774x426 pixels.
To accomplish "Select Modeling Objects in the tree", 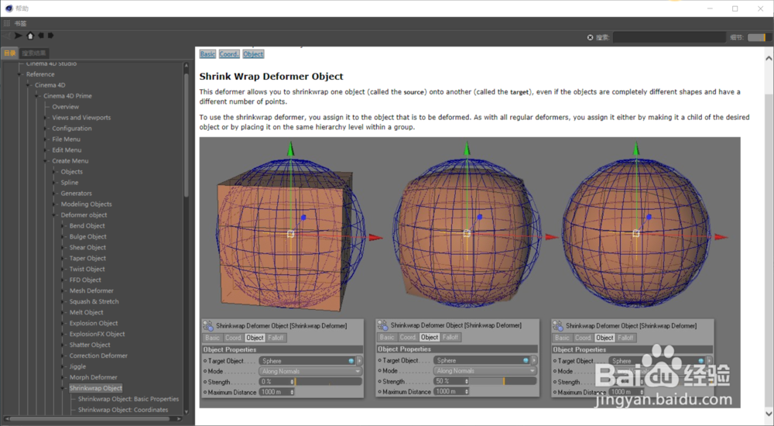I will pos(86,204).
